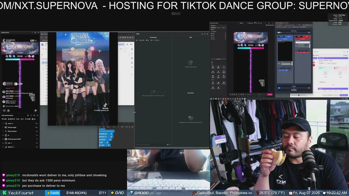349x196 pixels.
Task: Click the $711 value in overlay bar
Action: (x=103, y=193)
